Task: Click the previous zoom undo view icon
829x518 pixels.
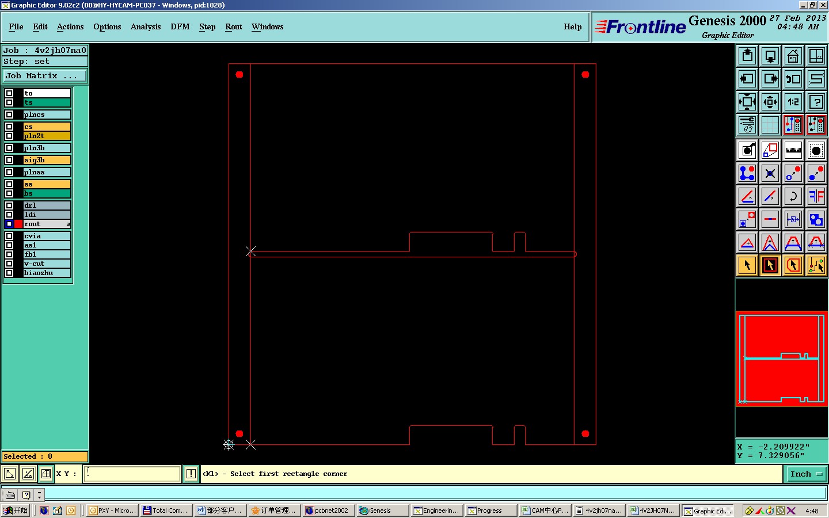Action: pyautogui.click(x=793, y=79)
